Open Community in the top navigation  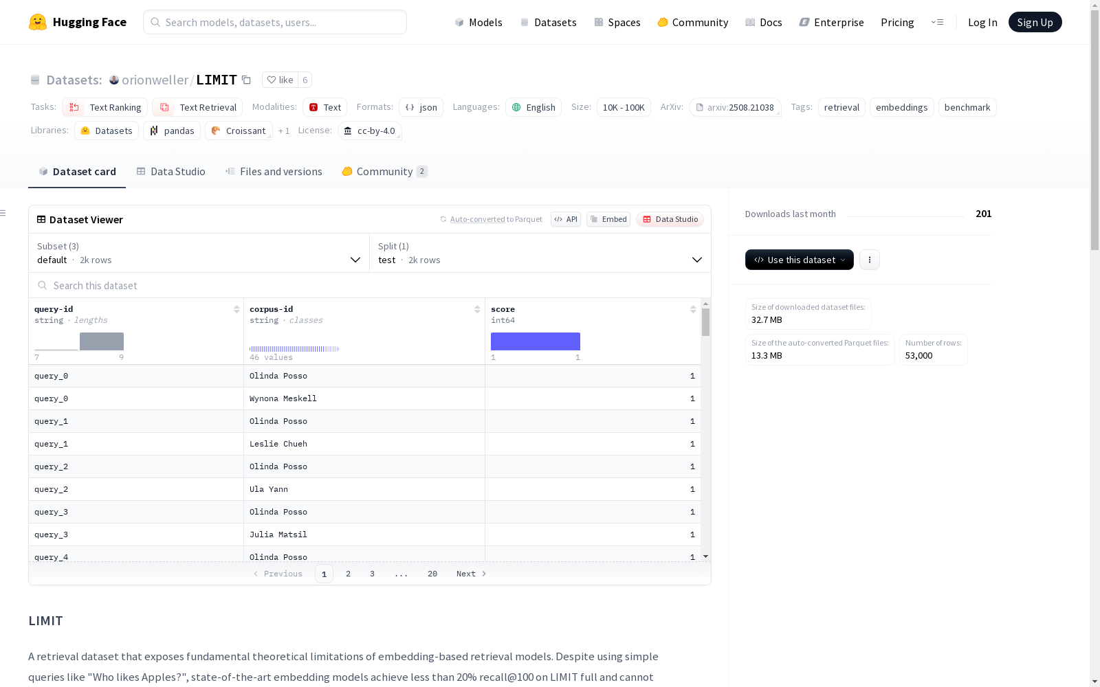pos(693,22)
